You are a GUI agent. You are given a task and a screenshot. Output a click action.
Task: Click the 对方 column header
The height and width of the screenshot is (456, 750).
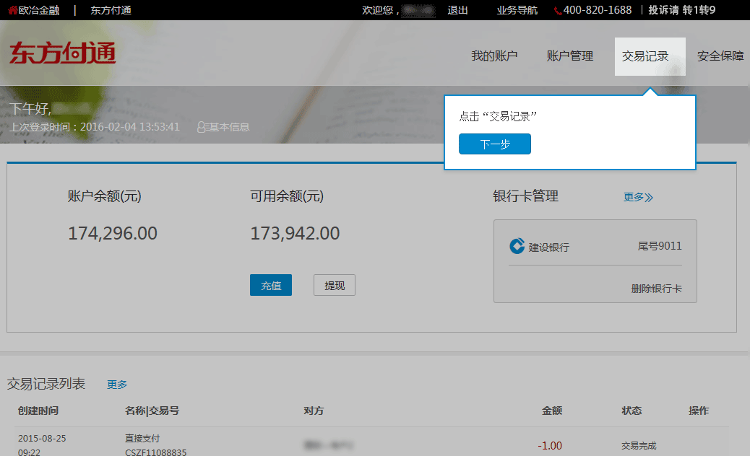tap(314, 411)
